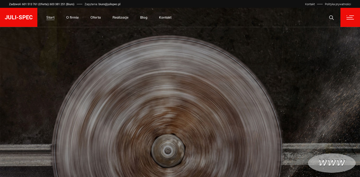Open the O firmie page
This screenshot has height=177, width=360.
coord(72,17)
